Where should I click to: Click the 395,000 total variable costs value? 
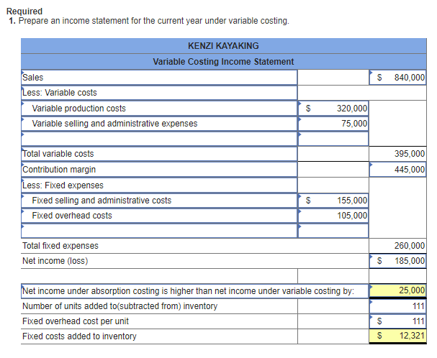(397, 154)
